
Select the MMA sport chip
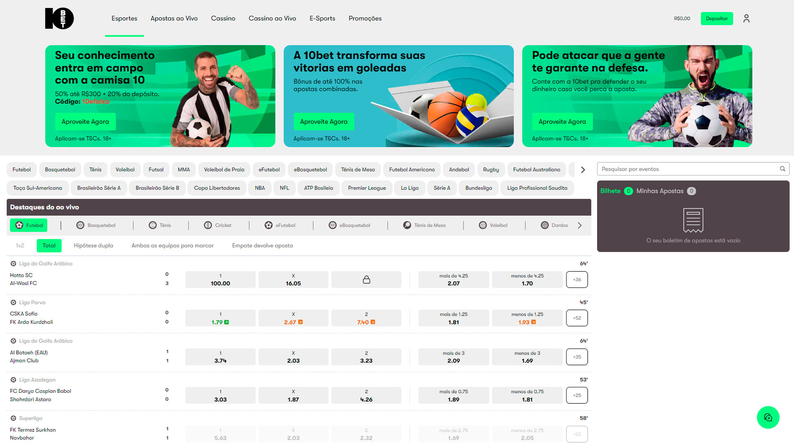(184, 170)
